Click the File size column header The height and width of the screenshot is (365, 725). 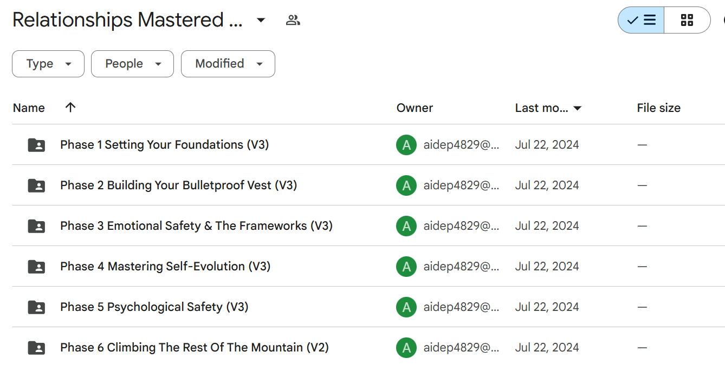click(658, 108)
